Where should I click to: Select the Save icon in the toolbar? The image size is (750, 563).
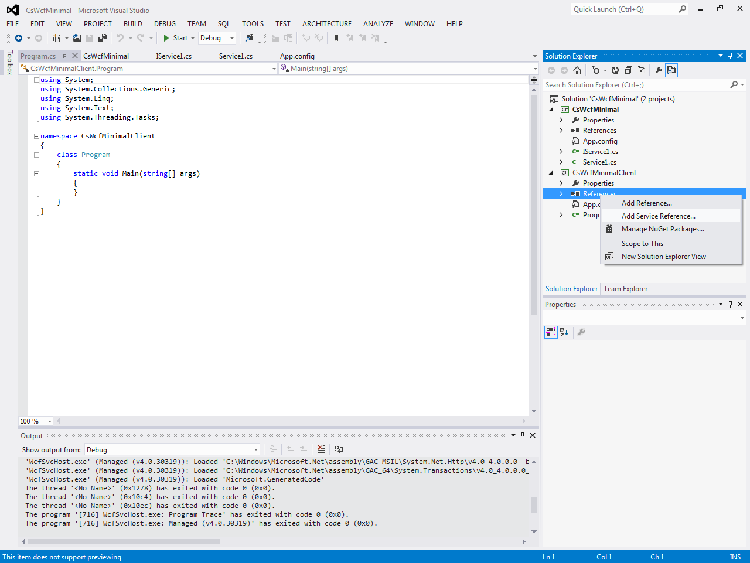[88, 37]
